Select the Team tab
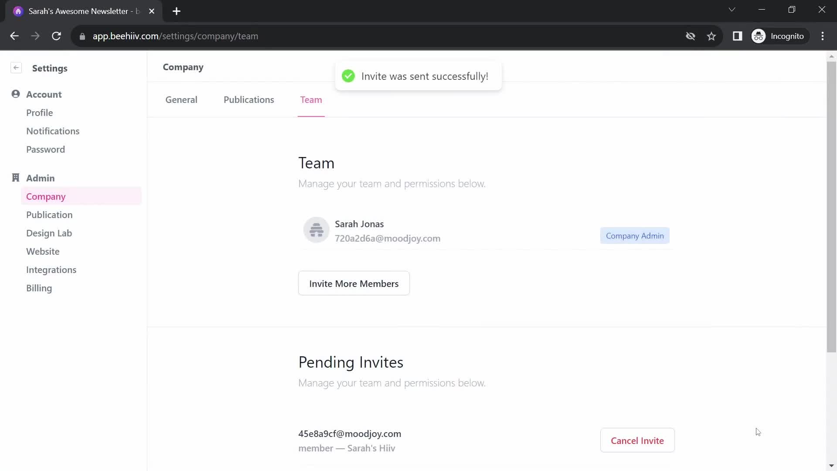837x471 pixels. [311, 99]
